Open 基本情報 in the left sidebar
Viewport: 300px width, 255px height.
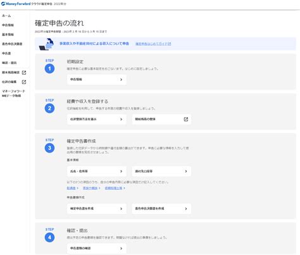[8, 34]
